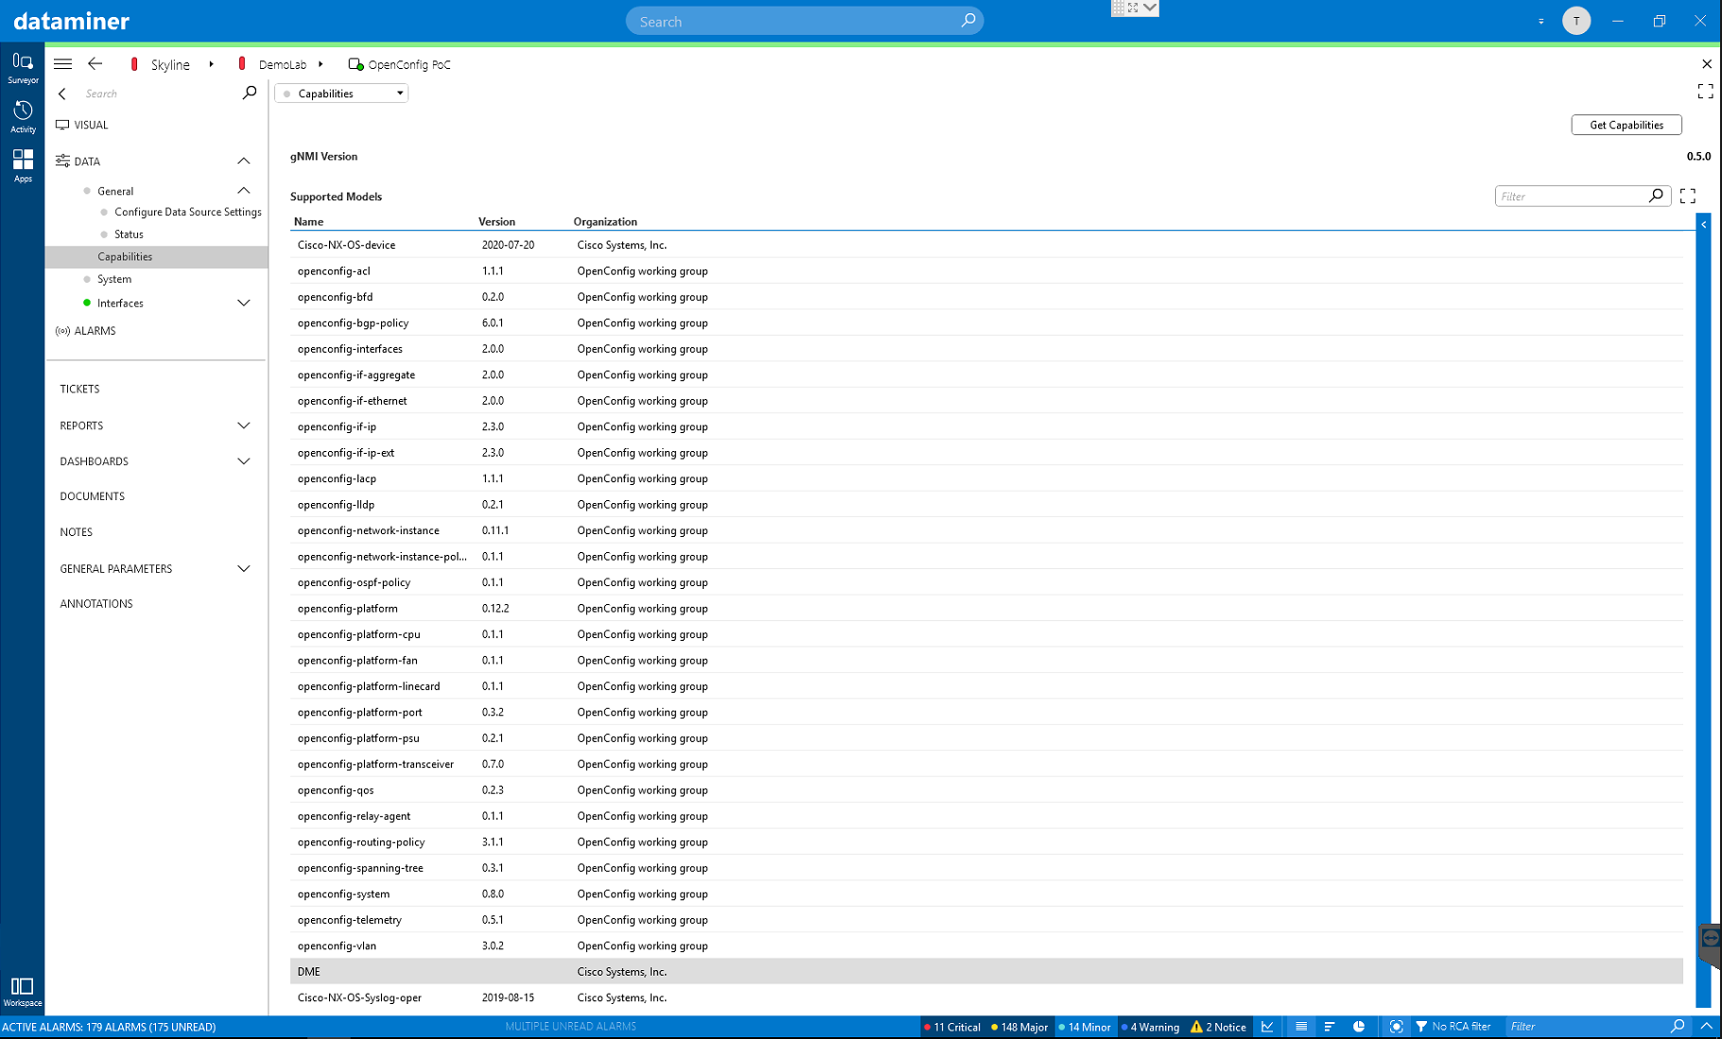Select the openconfig-bgp-policy row

pyautogui.click(x=986, y=323)
